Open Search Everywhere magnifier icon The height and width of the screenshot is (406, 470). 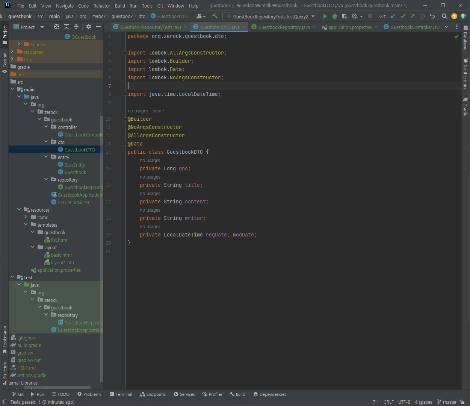point(444,16)
